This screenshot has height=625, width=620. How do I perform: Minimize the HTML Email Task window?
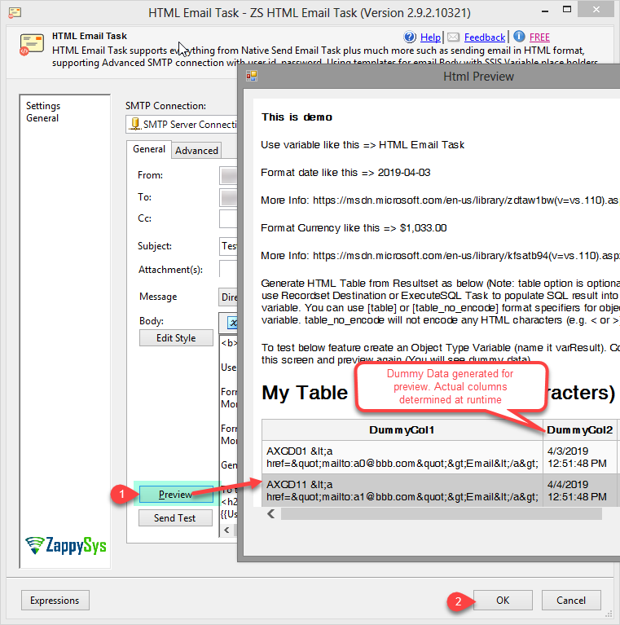pos(545,11)
